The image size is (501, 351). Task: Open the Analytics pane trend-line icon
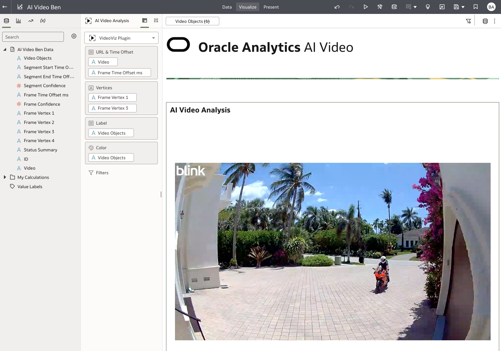click(31, 21)
